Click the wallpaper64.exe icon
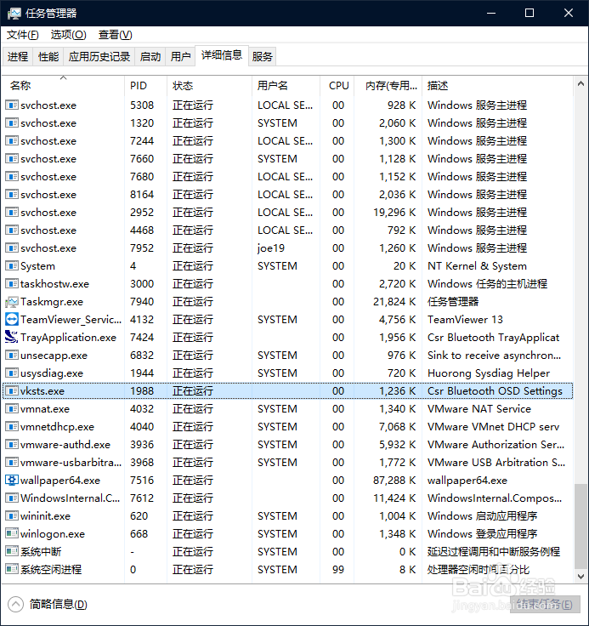 12,481
